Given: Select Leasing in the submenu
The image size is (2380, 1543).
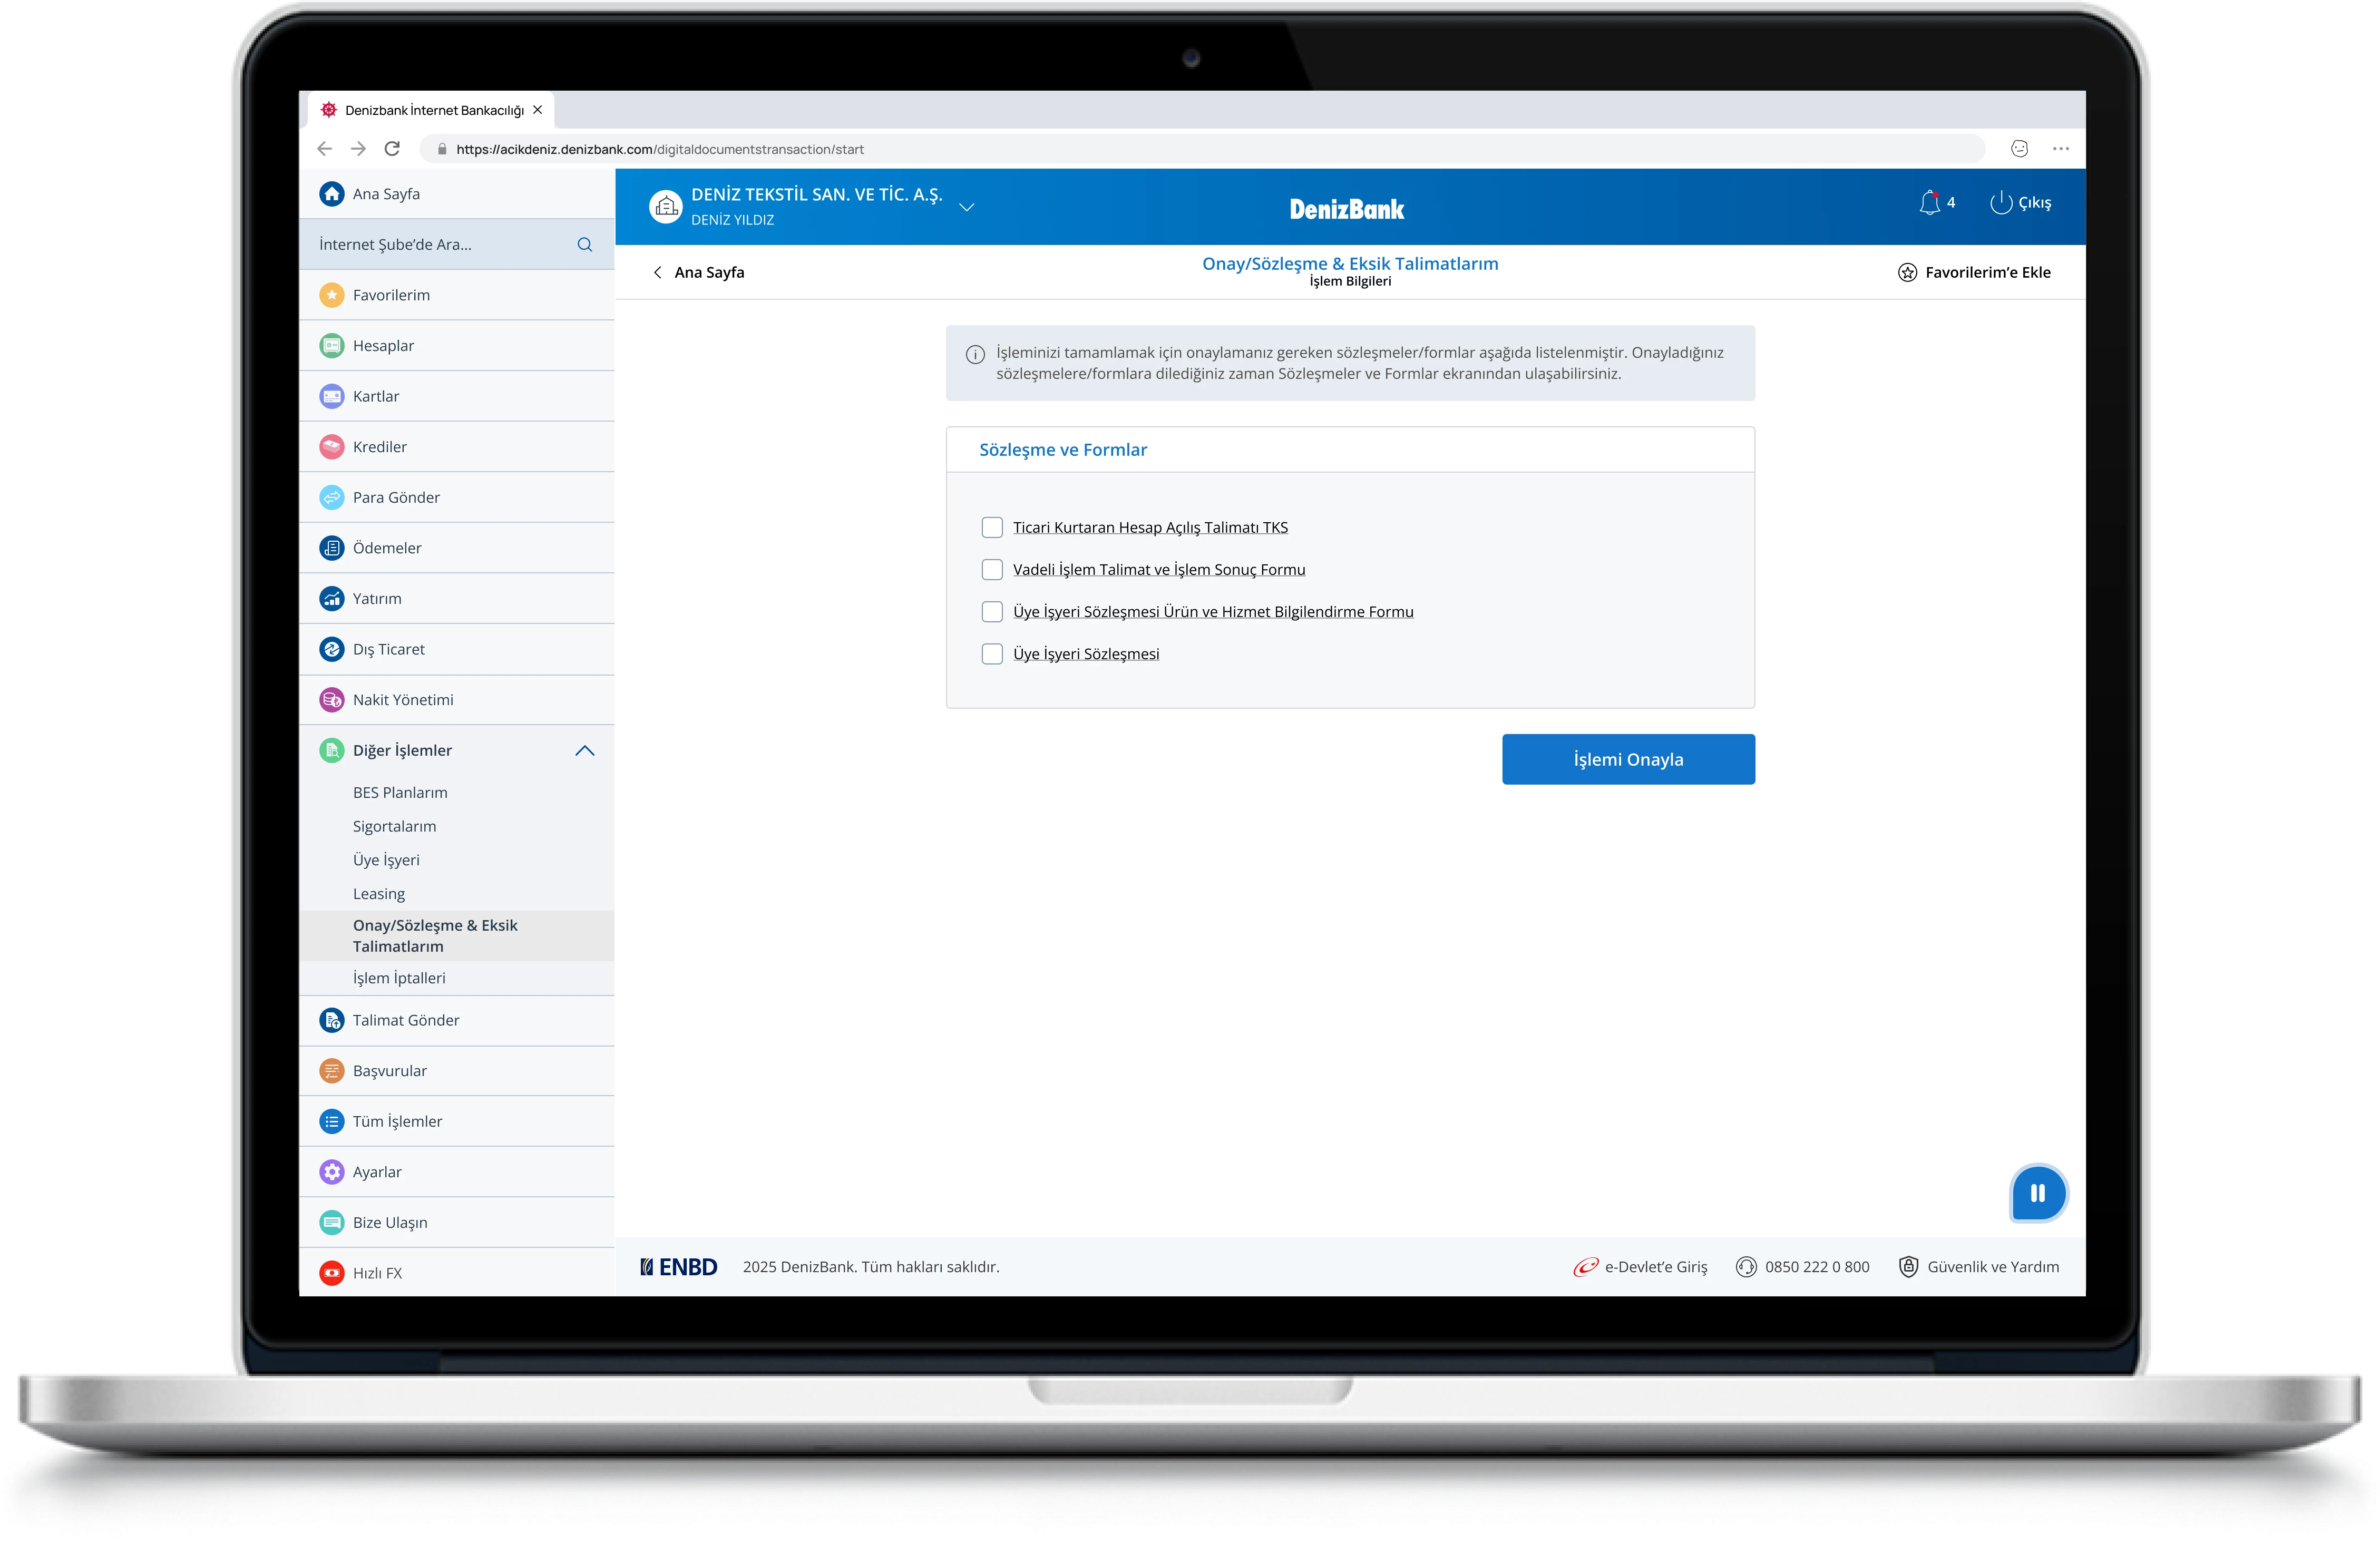Looking at the screenshot, I should click(x=379, y=894).
